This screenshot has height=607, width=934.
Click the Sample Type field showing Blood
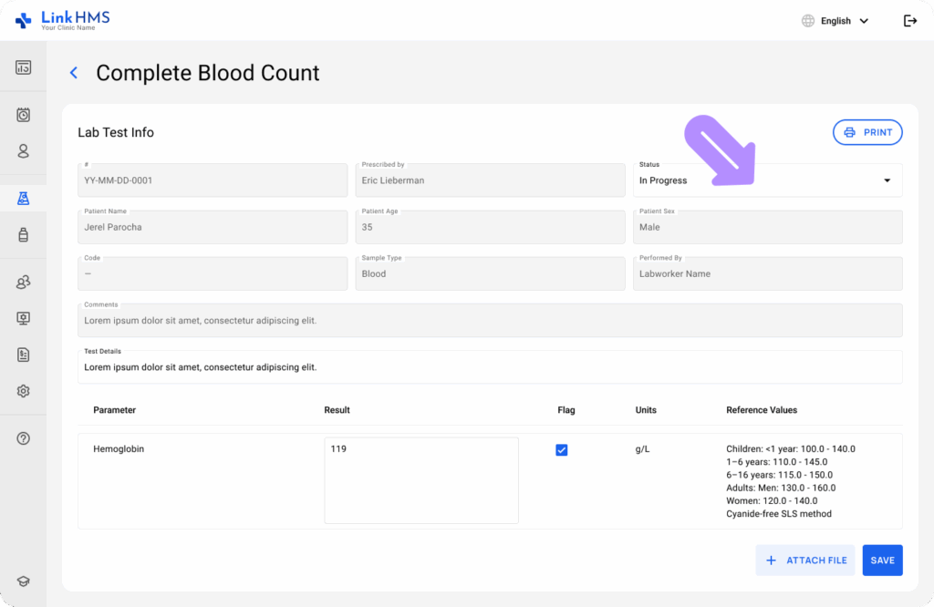pyautogui.click(x=490, y=273)
